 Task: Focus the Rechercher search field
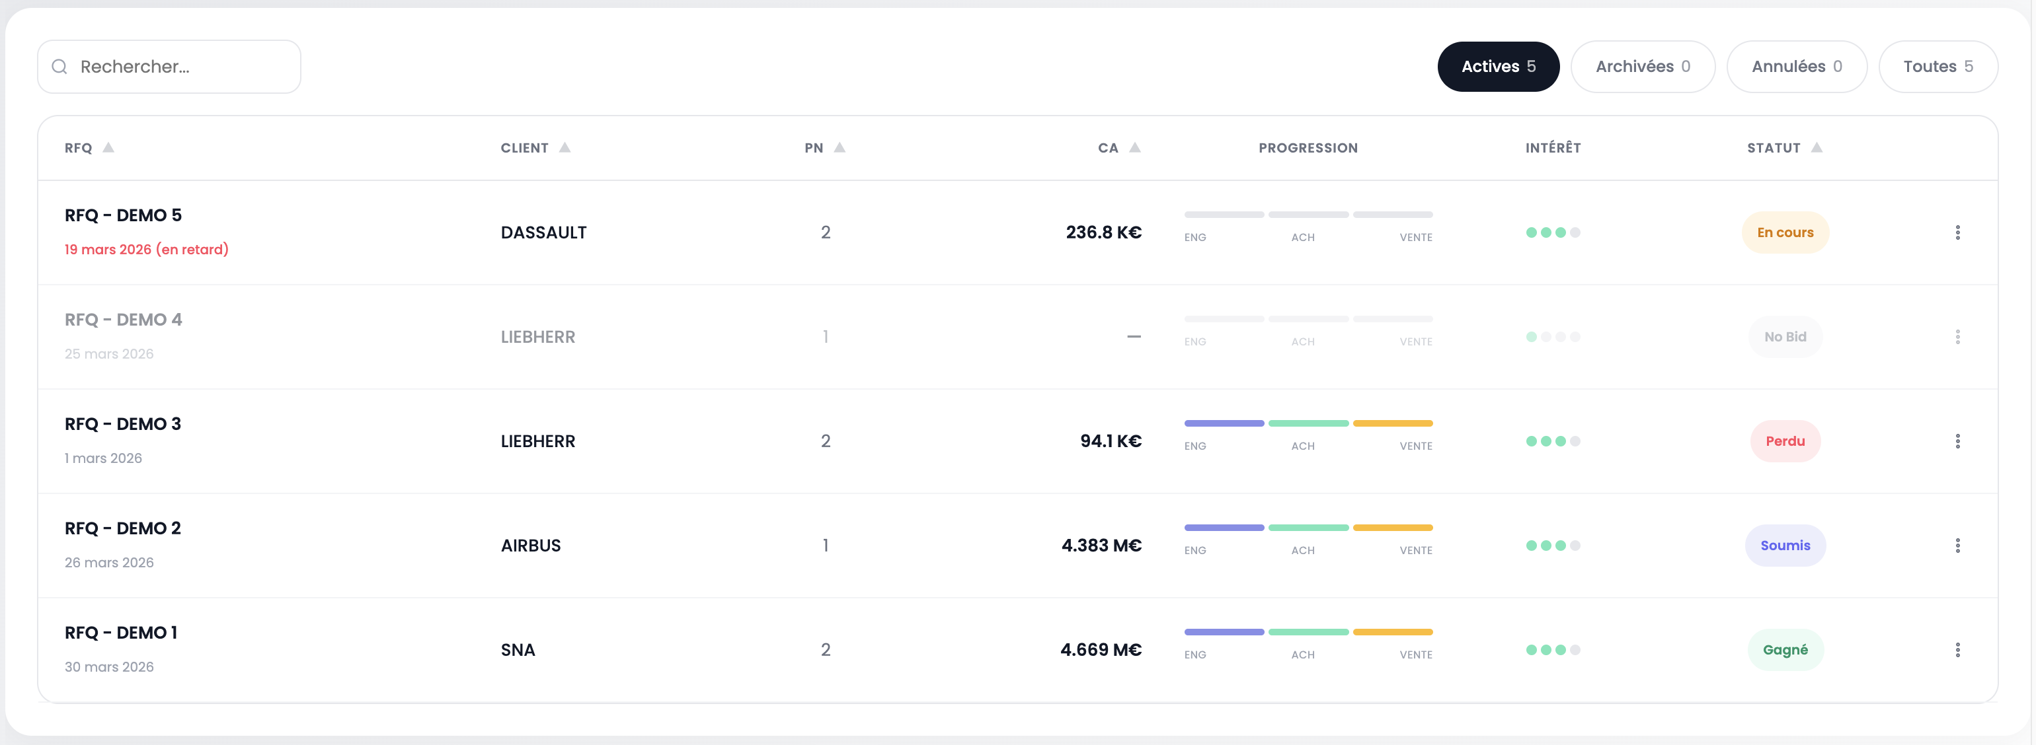tap(182, 67)
